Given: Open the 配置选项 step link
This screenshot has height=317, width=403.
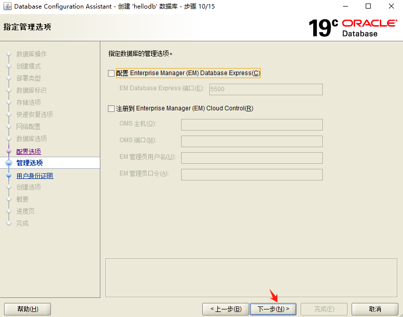Looking at the screenshot, I should click(29, 152).
